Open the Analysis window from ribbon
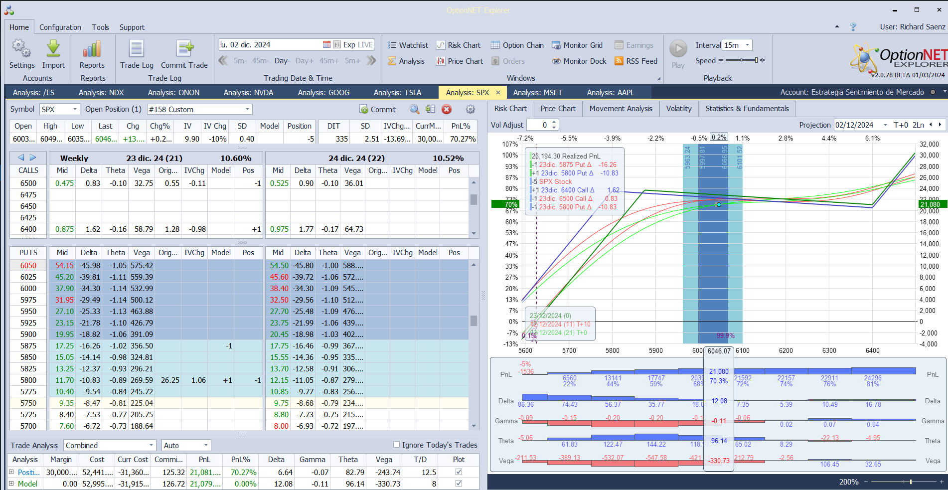 click(x=406, y=61)
